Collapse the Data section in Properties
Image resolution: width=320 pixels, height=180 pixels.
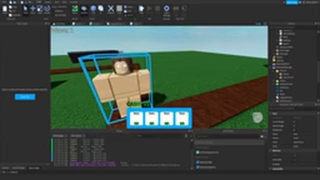coord(271,113)
